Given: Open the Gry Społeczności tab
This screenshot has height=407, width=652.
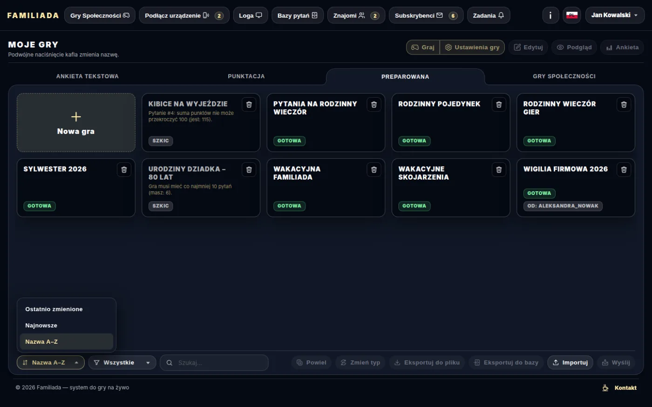Looking at the screenshot, I should pyautogui.click(x=564, y=76).
